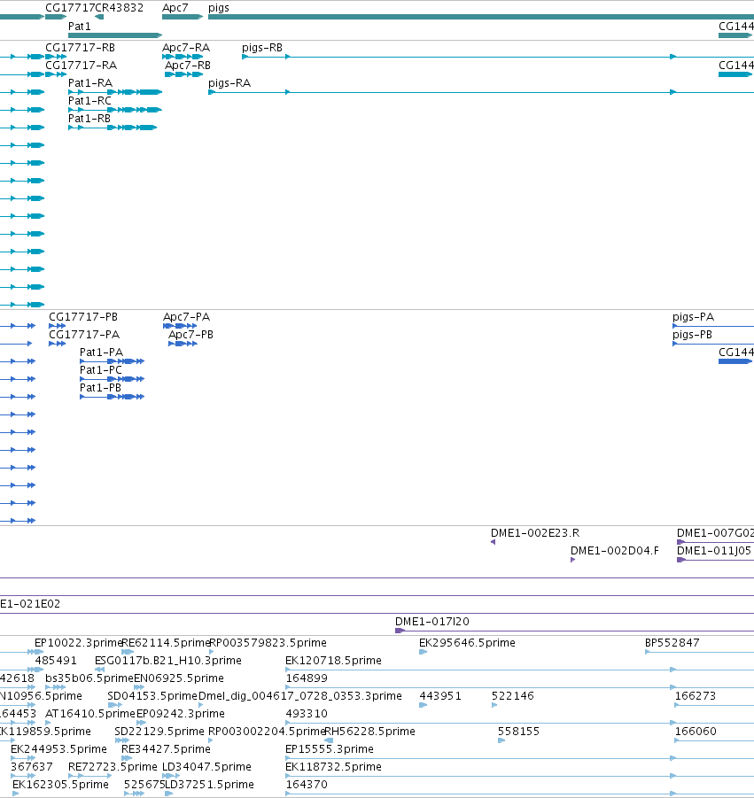Choose the Pat1-PC protein label
This screenshot has height=798, width=754.
coord(101,370)
